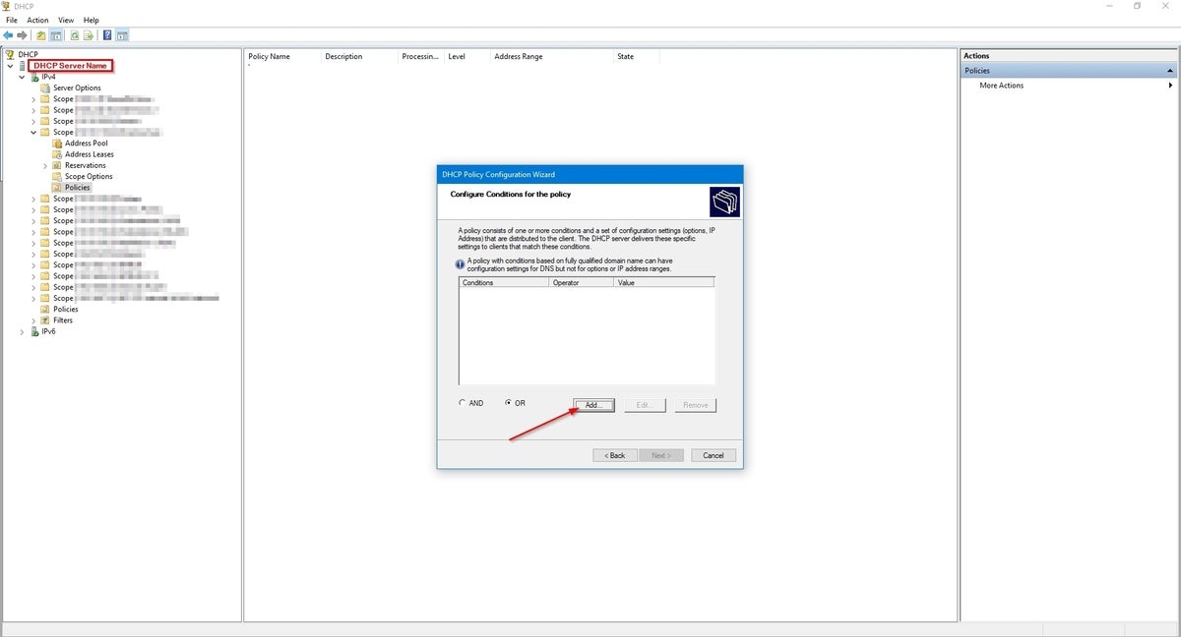Open the Action menu
Screen dimensions: 1181x637
[x=37, y=20]
